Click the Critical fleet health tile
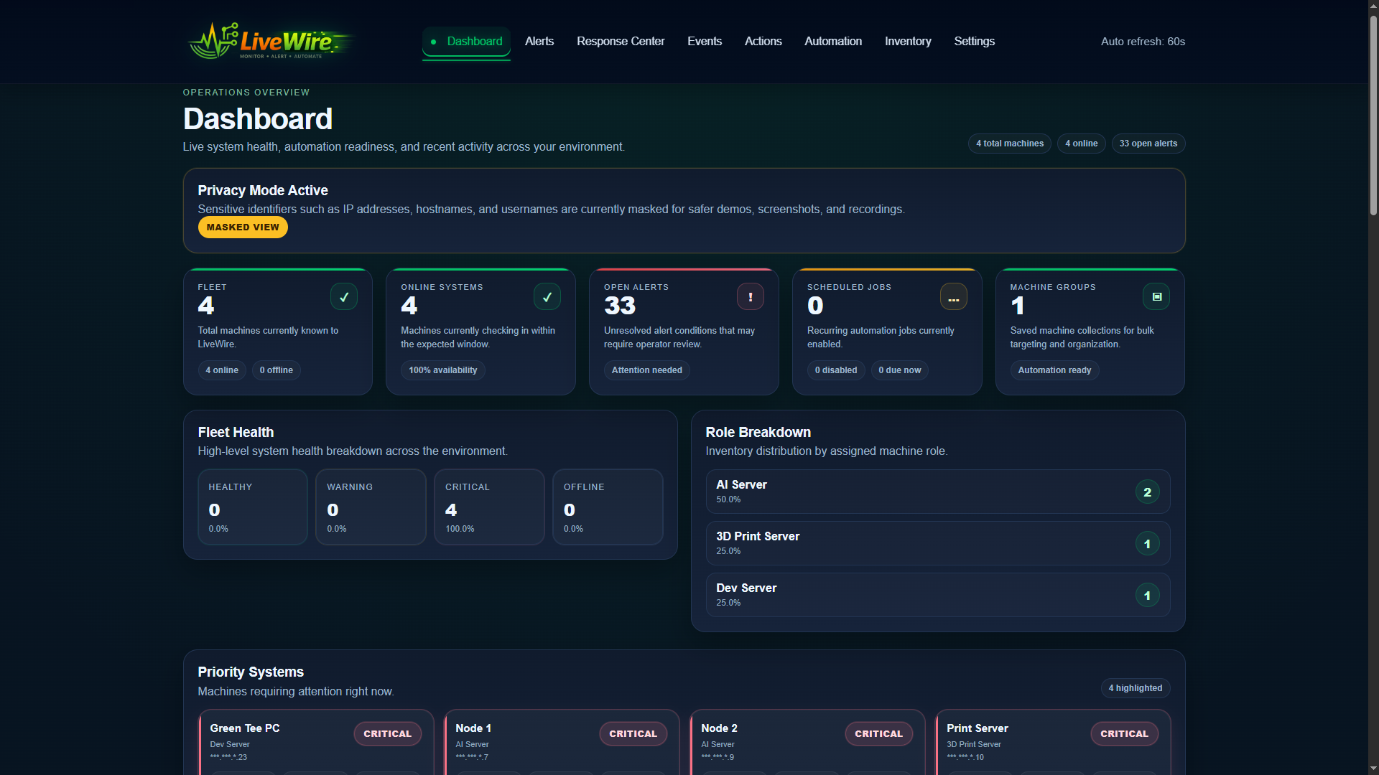Viewport: 1379px width, 775px height. click(489, 507)
